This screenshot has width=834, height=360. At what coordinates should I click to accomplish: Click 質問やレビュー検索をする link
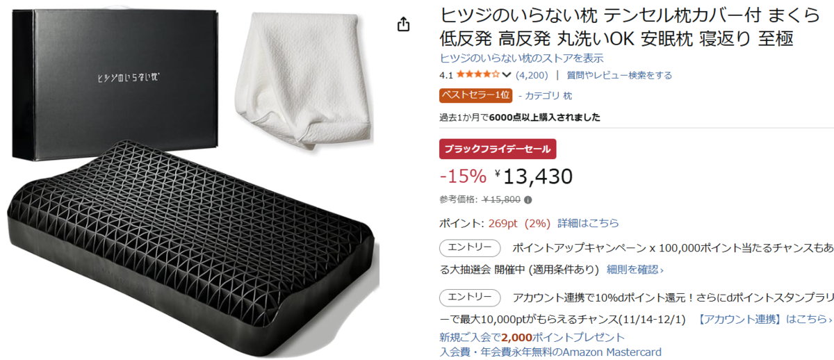(619, 75)
